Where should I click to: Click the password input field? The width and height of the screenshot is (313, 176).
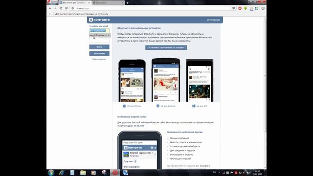[99, 40]
